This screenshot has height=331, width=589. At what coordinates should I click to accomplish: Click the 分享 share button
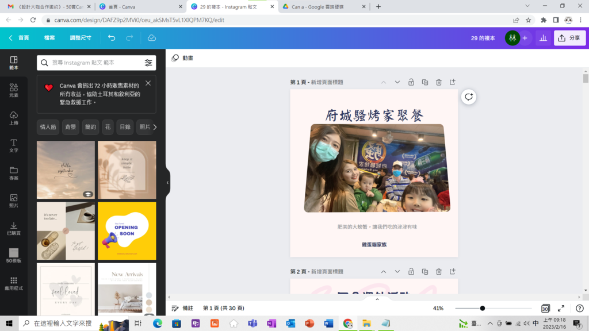(x=569, y=38)
